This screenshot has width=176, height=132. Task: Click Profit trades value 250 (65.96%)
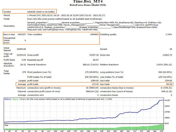[92, 77]
